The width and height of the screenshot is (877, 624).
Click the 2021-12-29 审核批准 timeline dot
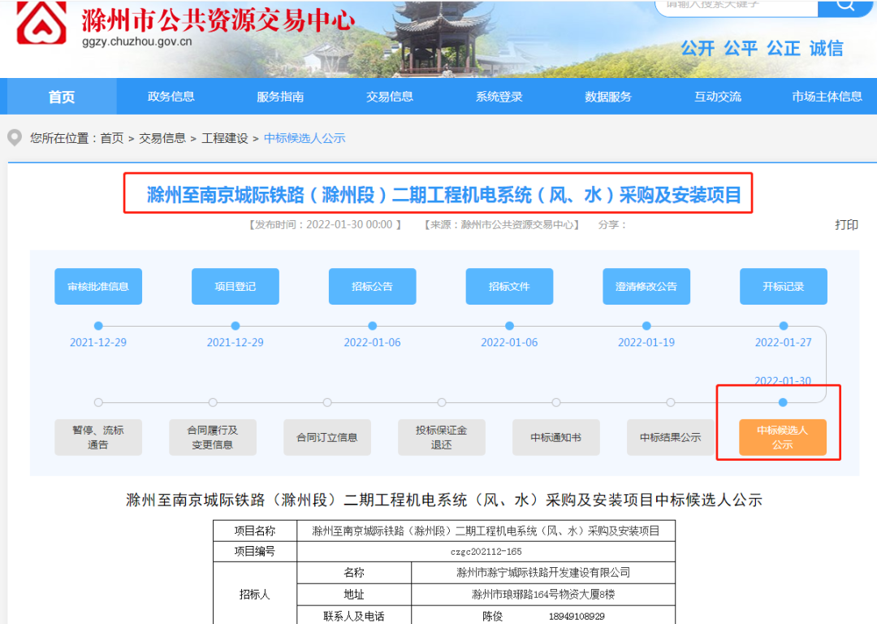click(x=98, y=326)
